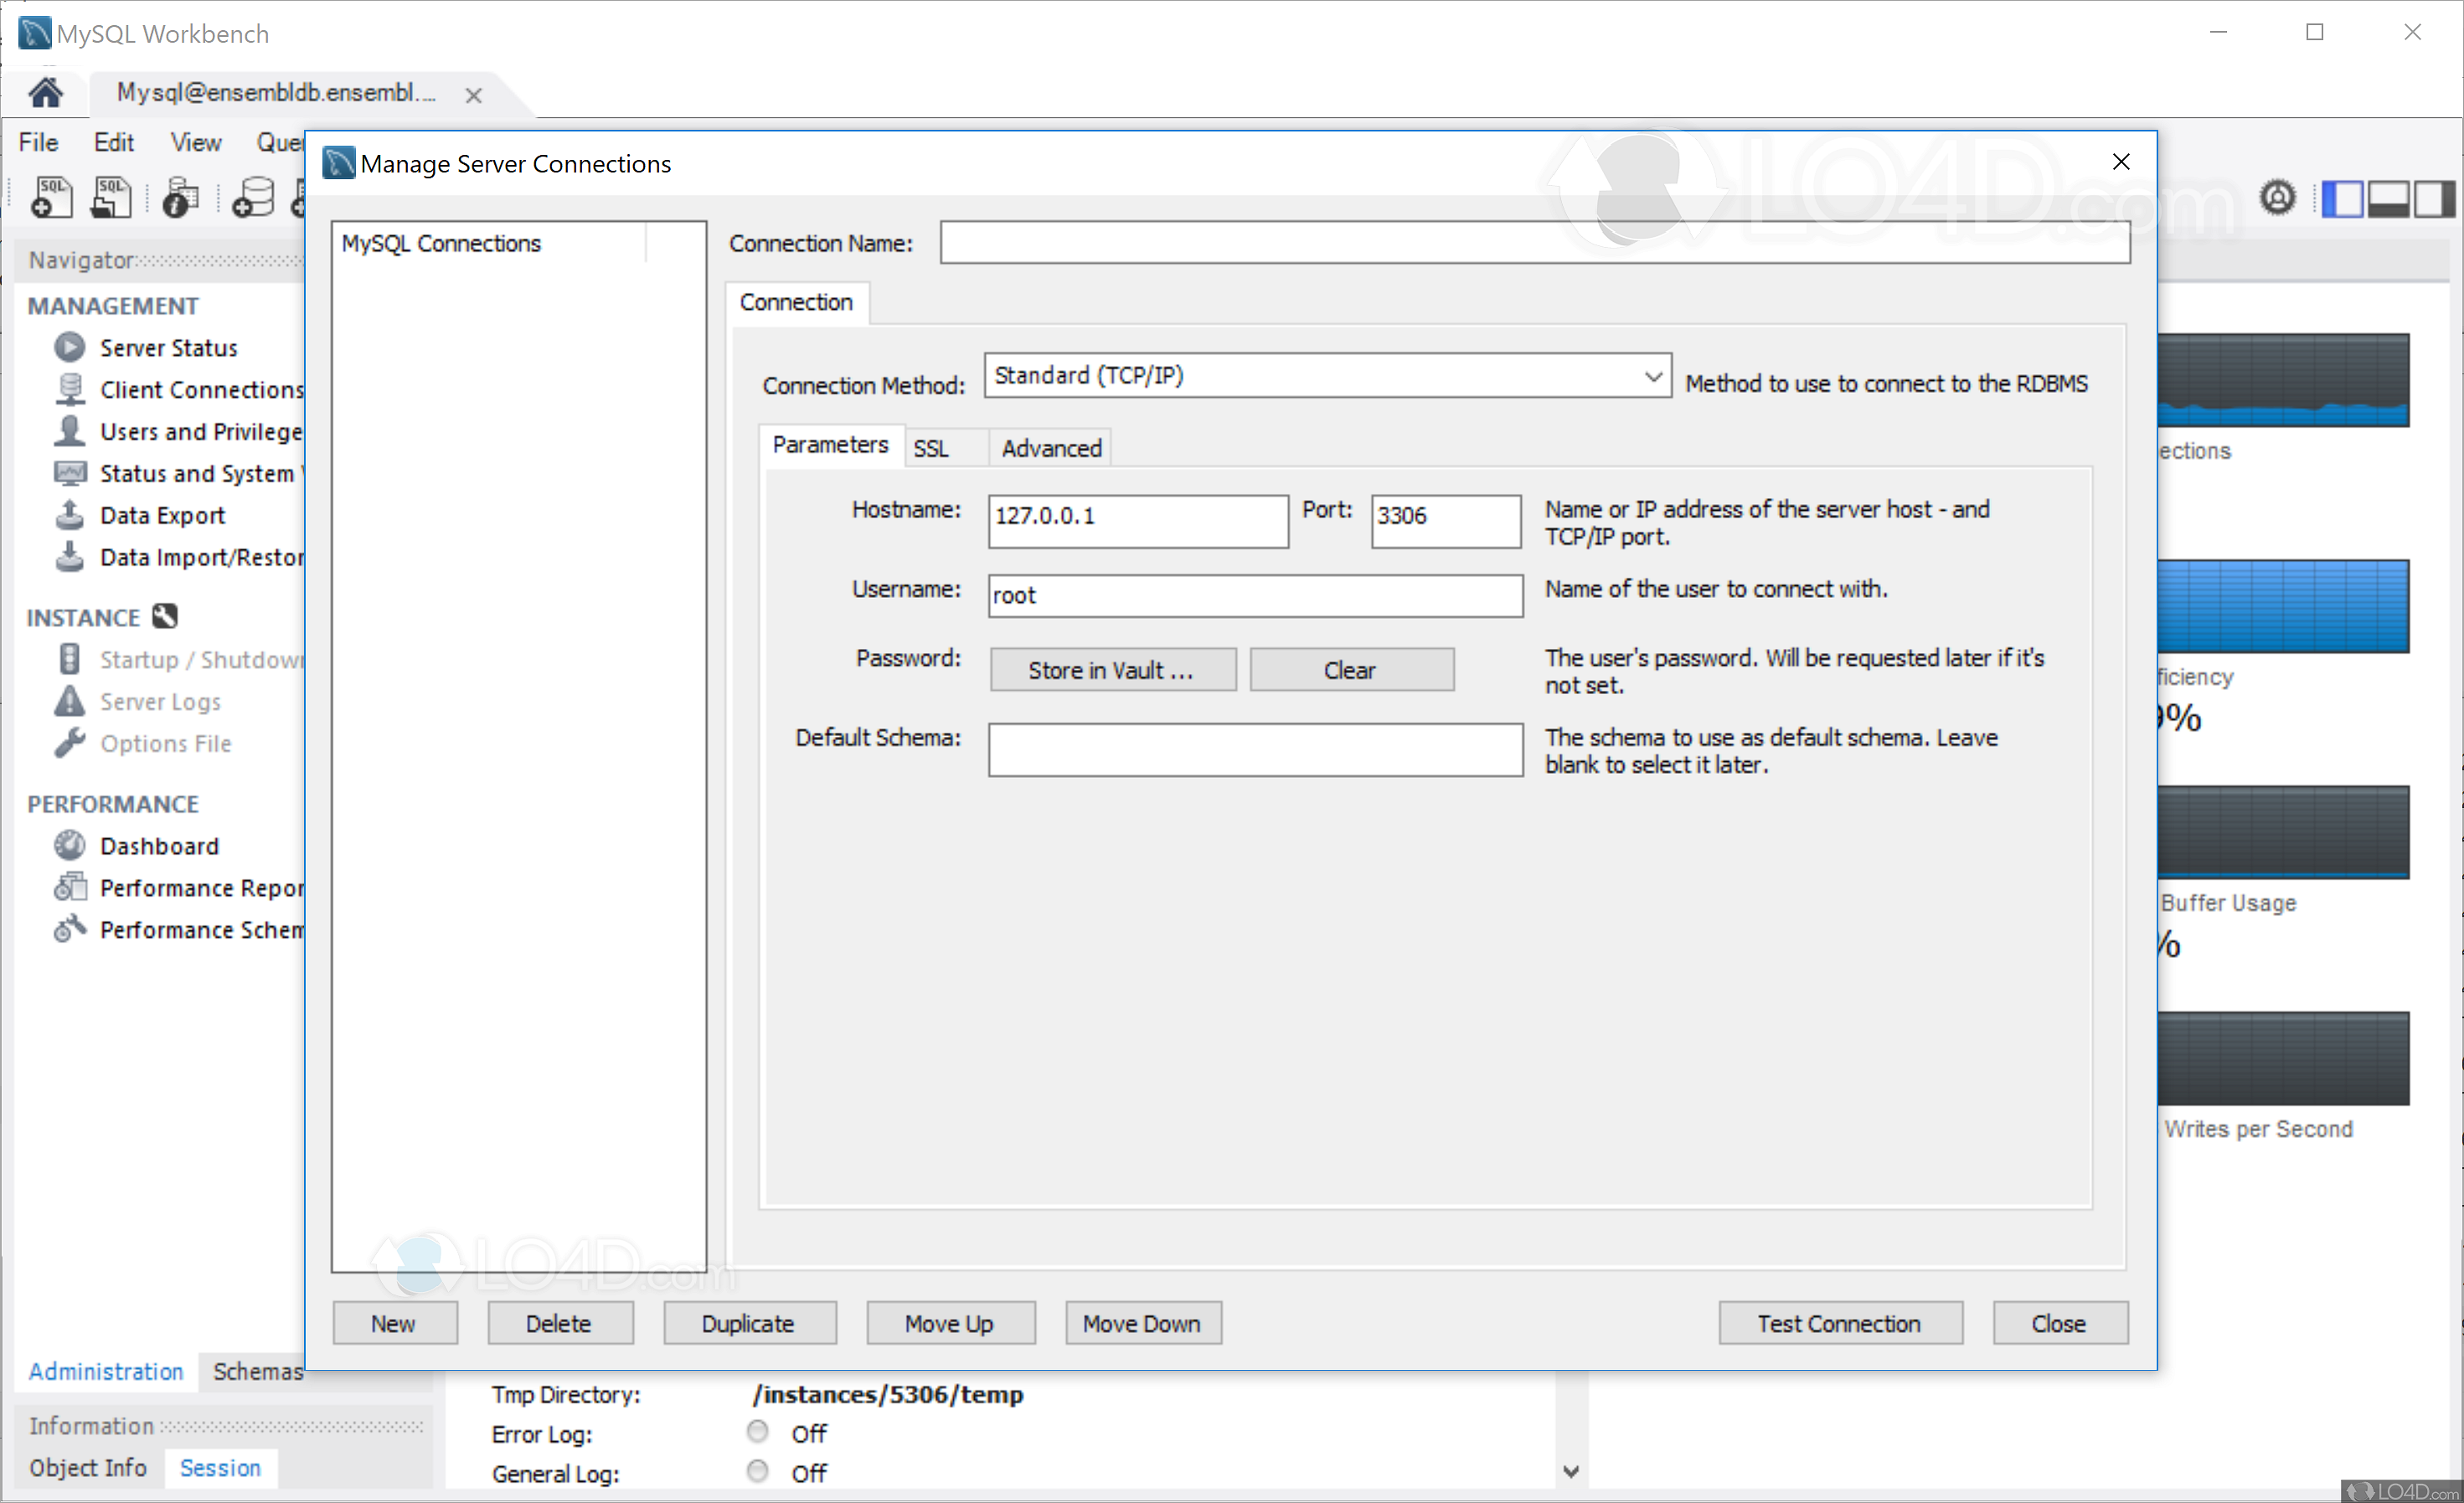The height and width of the screenshot is (1503, 2464).
Task: Click the Duplicate connection button
Action: [x=749, y=1324]
